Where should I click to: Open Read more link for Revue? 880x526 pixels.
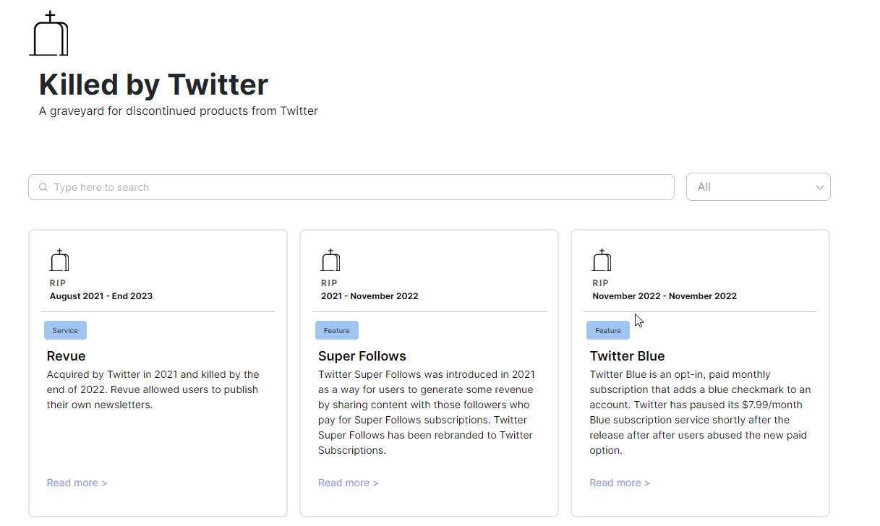77,483
